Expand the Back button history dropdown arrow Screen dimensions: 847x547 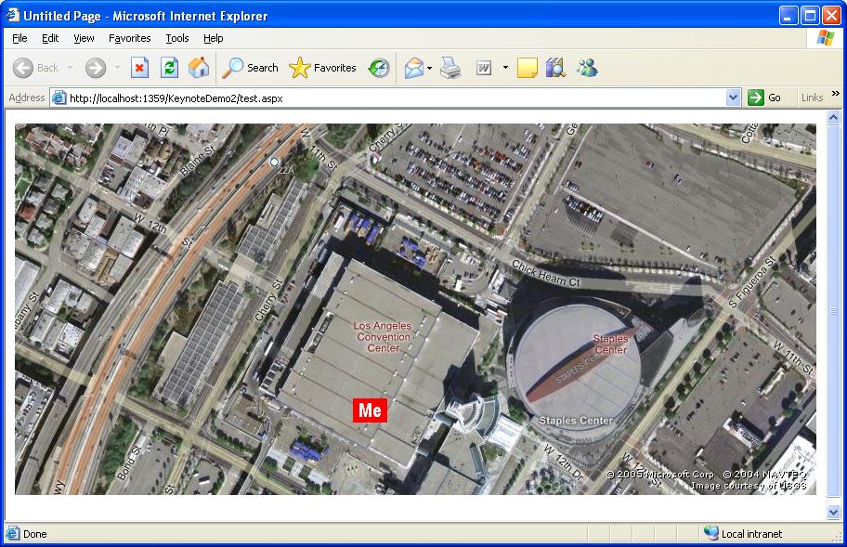point(71,68)
